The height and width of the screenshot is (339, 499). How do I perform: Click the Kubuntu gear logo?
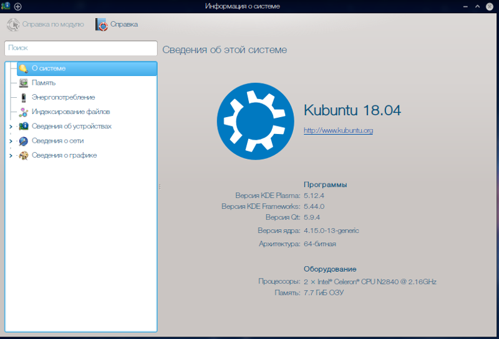(x=255, y=121)
